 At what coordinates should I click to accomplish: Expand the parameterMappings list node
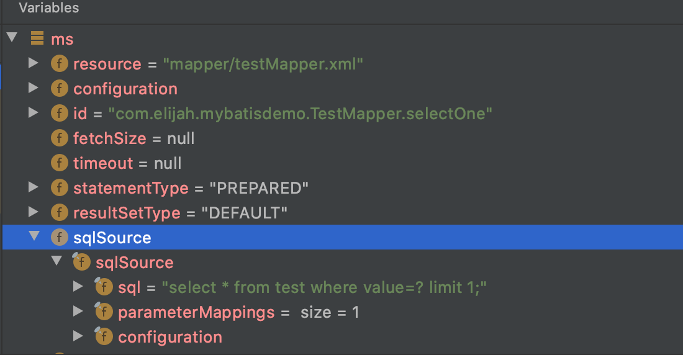coord(78,312)
